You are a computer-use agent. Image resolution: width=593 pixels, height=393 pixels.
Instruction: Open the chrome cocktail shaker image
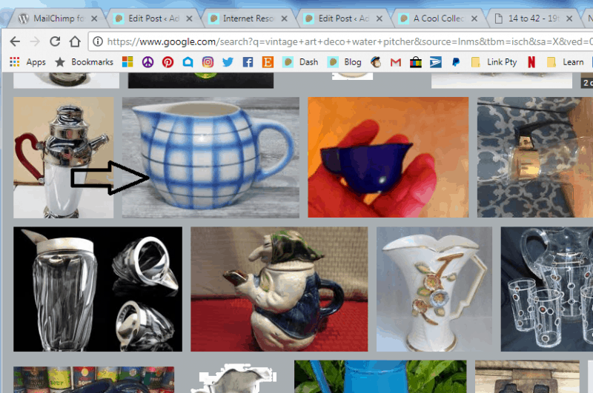tap(64, 158)
